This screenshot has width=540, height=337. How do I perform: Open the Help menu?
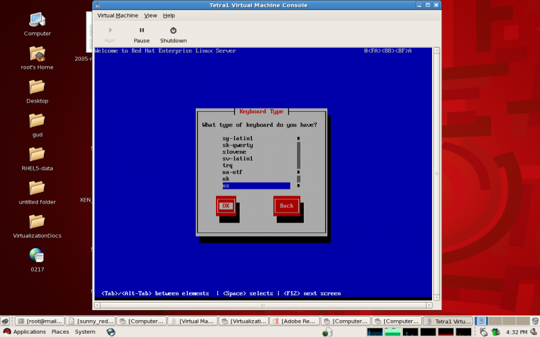(169, 16)
